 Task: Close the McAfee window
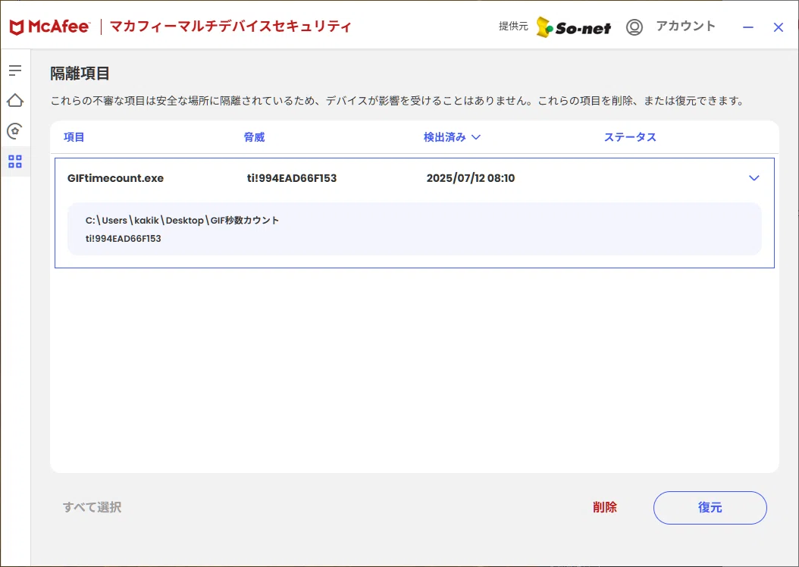point(778,27)
